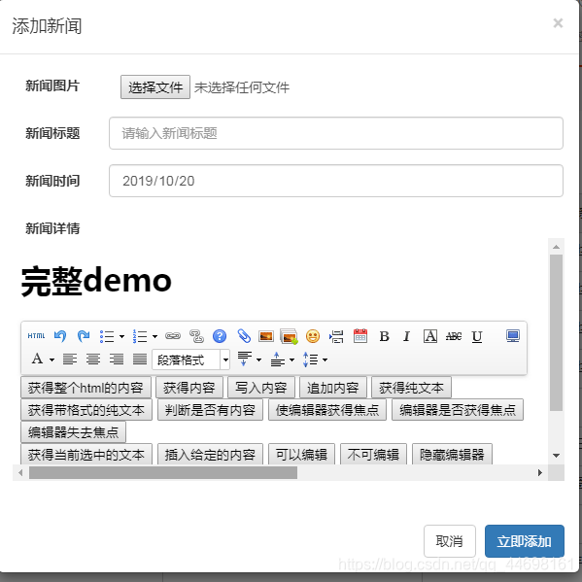Remove link with the unlink icon

tap(196, 336)
